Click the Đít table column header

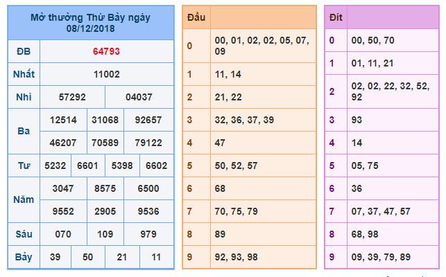point(336,17)
